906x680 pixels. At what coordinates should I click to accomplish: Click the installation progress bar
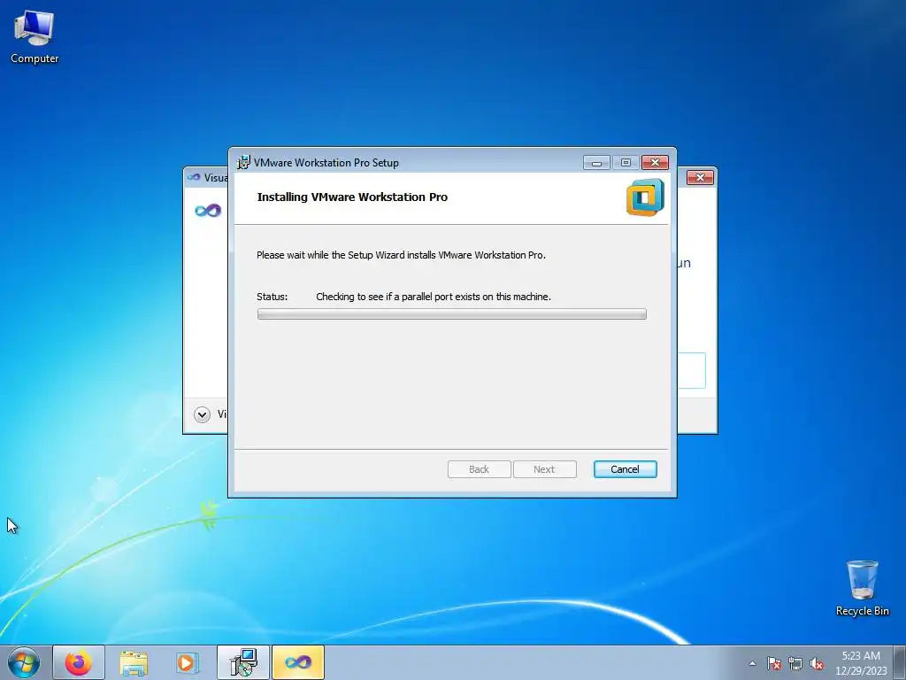pyautogui.click(x=452, y=314)
